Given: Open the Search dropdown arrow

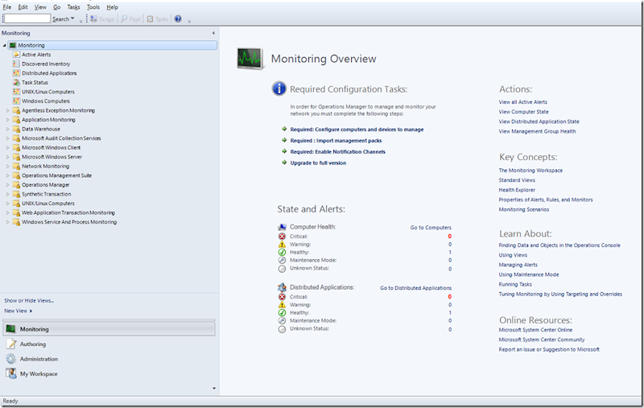Looking at the screenshot, I should click(72, 19).
